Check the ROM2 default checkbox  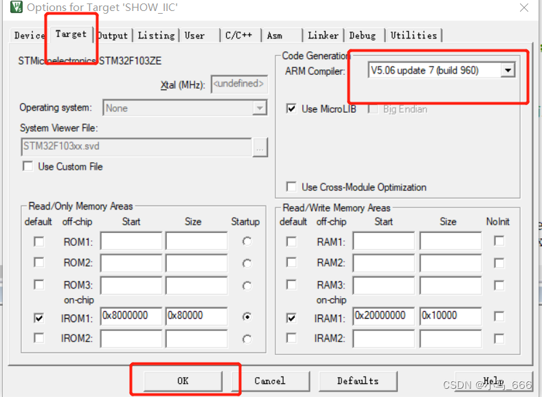pyautogui.click(x=39, y=262)
